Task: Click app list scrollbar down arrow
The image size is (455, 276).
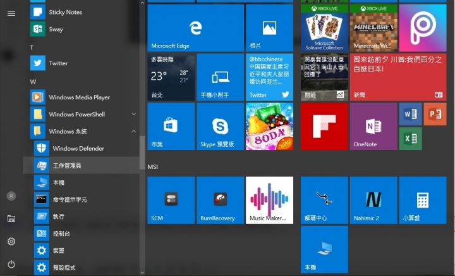Action: 142,272
